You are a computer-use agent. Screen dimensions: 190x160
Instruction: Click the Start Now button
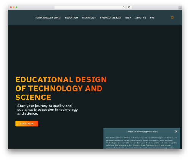(x=27, y=124)
